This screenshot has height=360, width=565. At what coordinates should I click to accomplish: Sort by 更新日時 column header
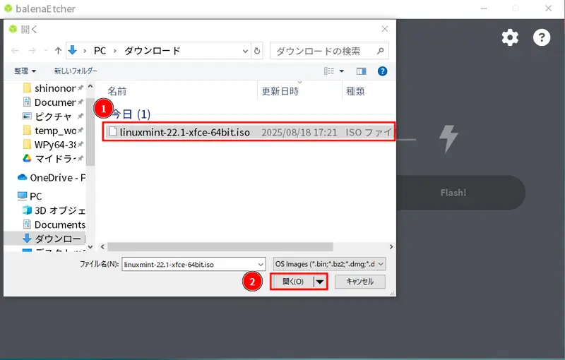click(280, 91)
